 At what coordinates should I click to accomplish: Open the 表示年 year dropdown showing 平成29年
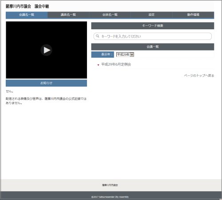[125, 55]
